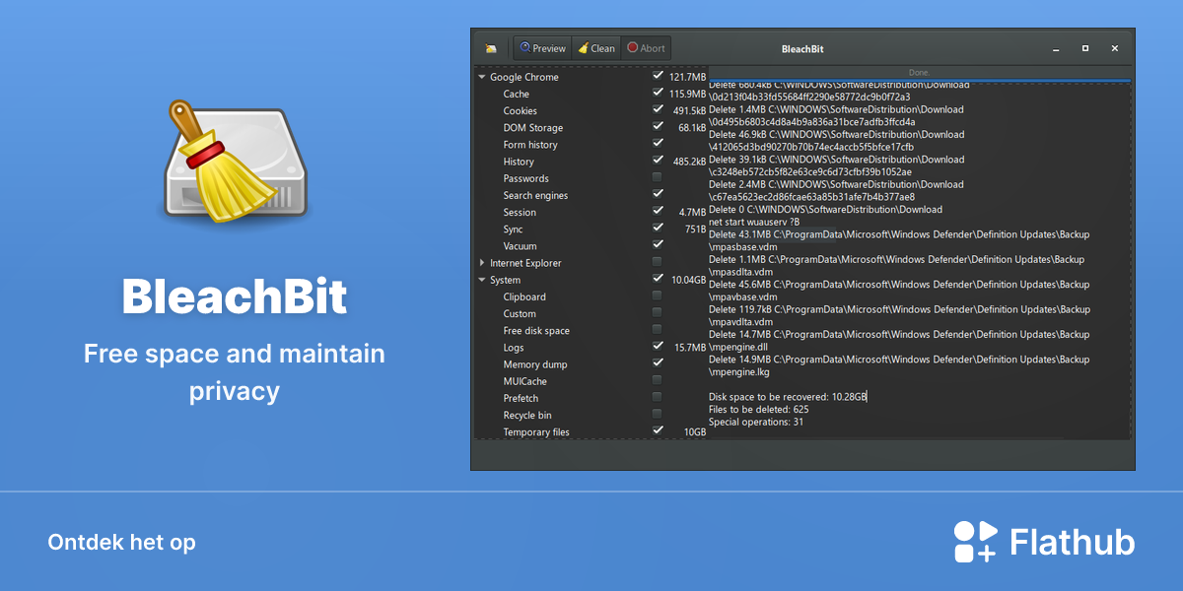Screen dimensions: 1183x591
Task: Click the Abort button
Action: tap(646, 47)
